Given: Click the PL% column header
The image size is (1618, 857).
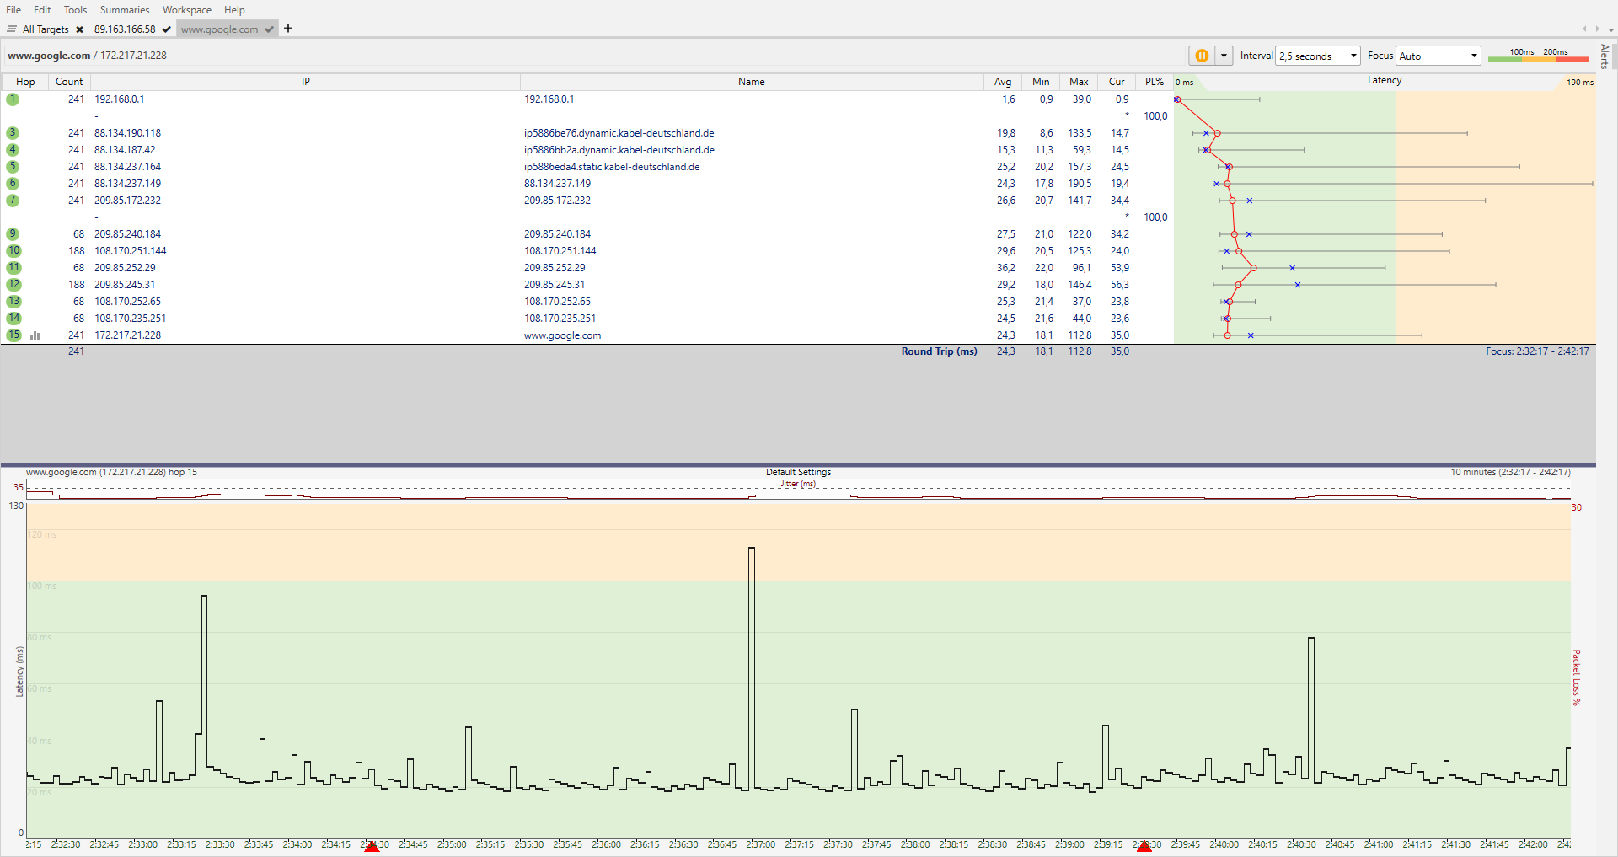Looking at the screenshot, I should [1155, 82].
